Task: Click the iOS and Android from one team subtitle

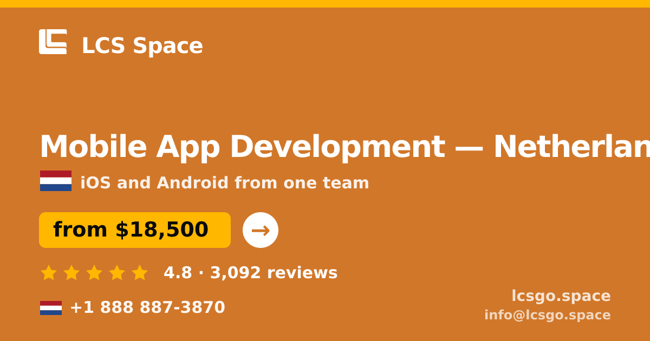Action: (x=225, y=183)
